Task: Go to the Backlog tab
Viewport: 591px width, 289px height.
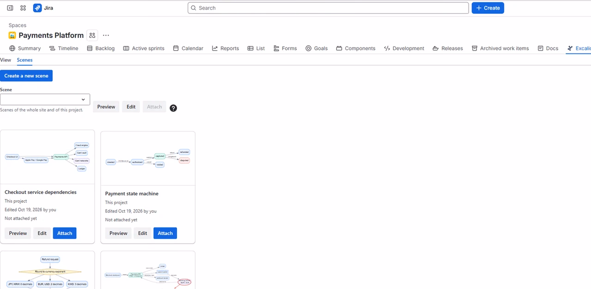Action: (x=101, y=48)
